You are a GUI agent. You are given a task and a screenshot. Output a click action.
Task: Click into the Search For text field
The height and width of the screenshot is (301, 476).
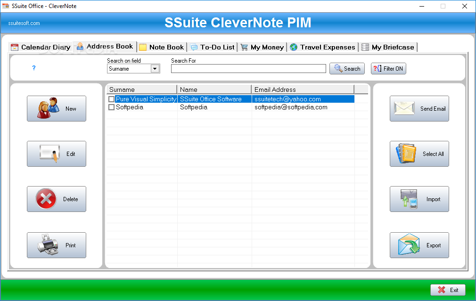[248, 69]
